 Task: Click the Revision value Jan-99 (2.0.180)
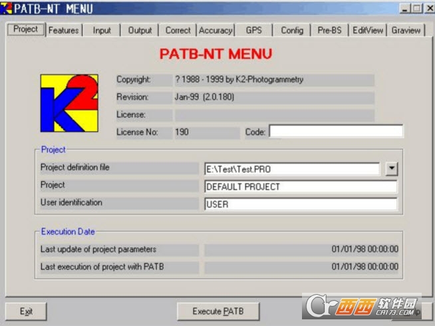click(x=204, y=97)
